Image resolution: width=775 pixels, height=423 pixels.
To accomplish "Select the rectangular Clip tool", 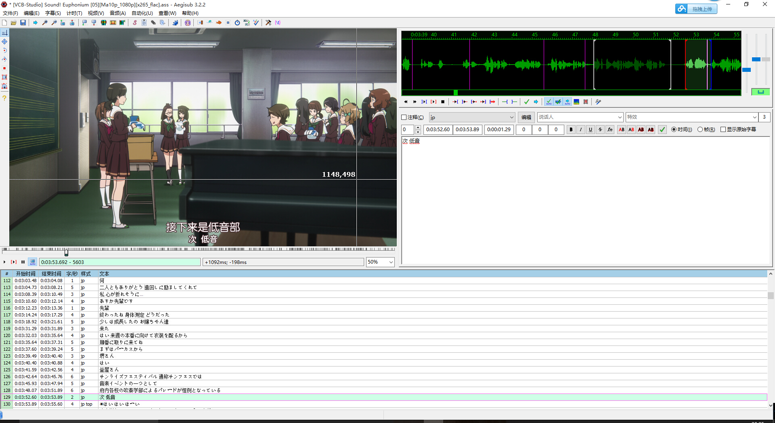I will (x=4, y=77).
